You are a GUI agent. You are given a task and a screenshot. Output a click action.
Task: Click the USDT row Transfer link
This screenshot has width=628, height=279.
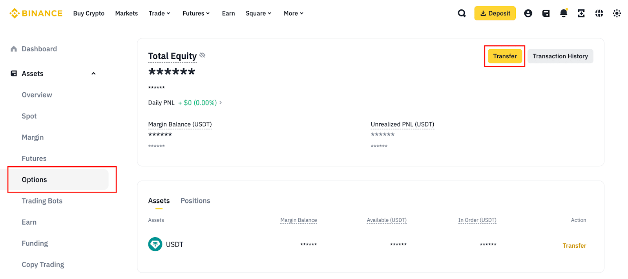(x=574, y=246)
